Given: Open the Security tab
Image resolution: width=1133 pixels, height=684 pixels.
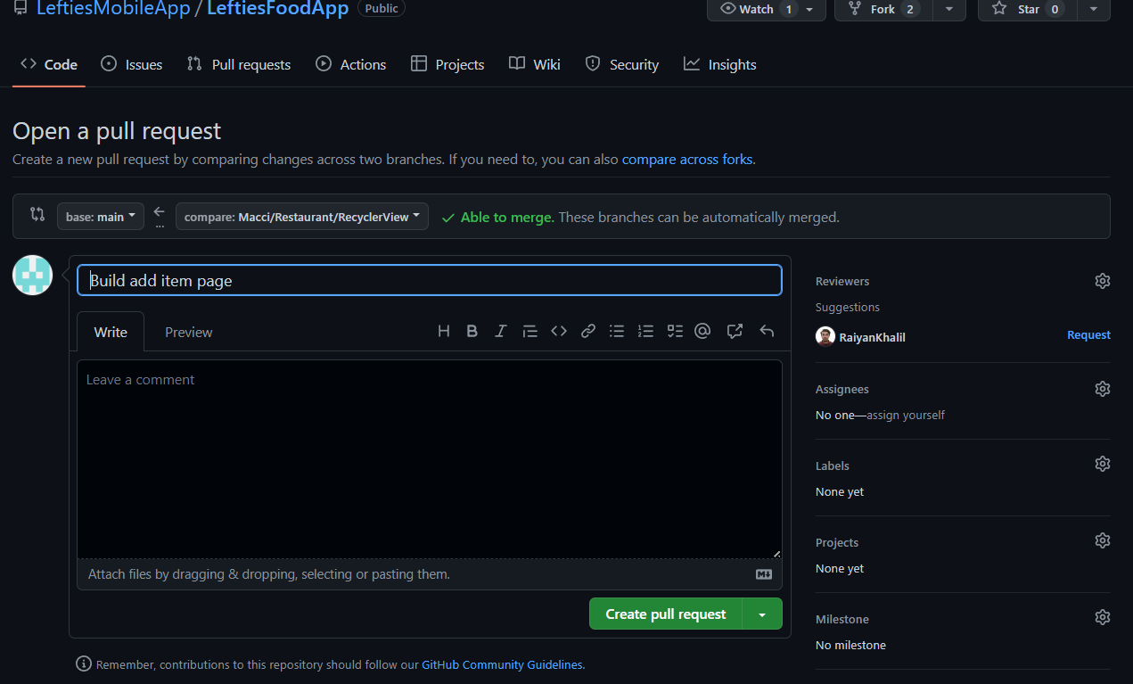Looking at the screenshot, I should click(622, 64).
